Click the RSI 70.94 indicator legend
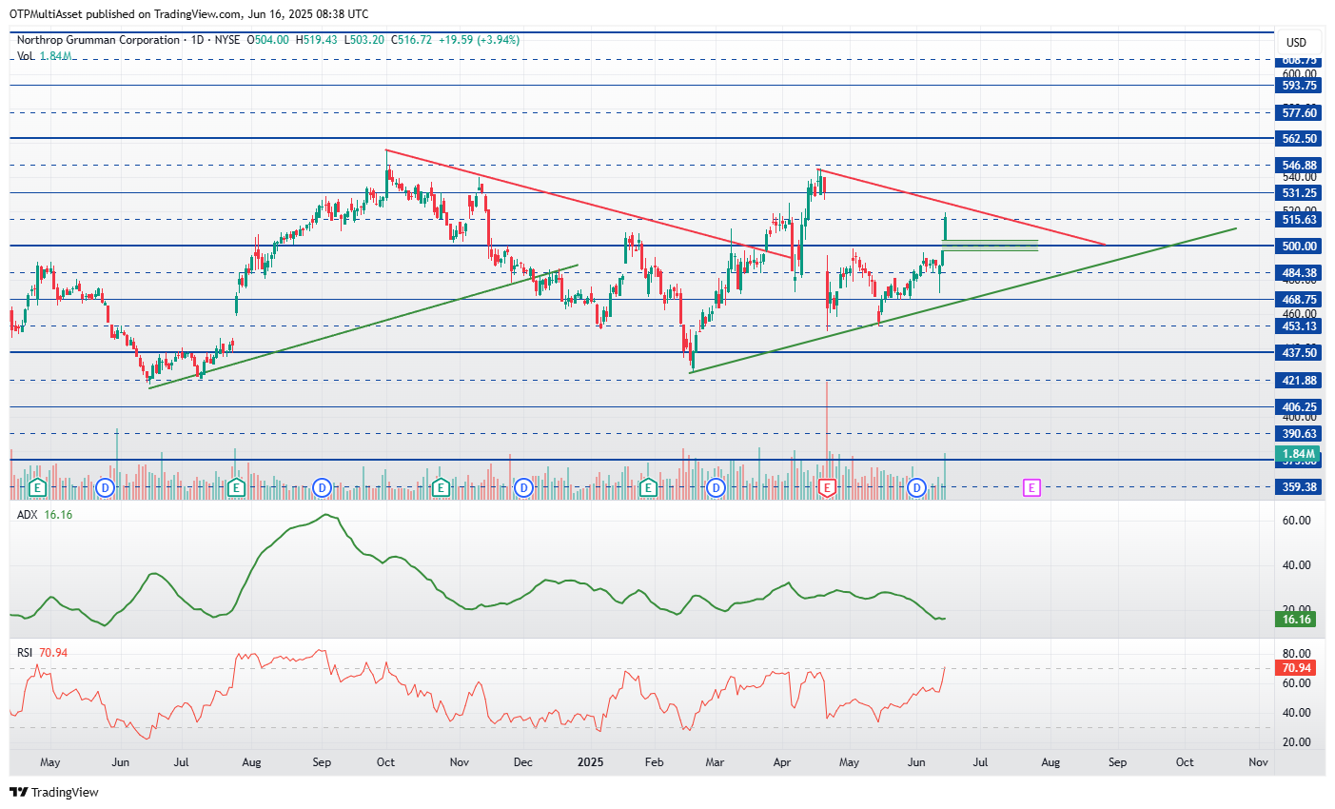 (43, 653)
